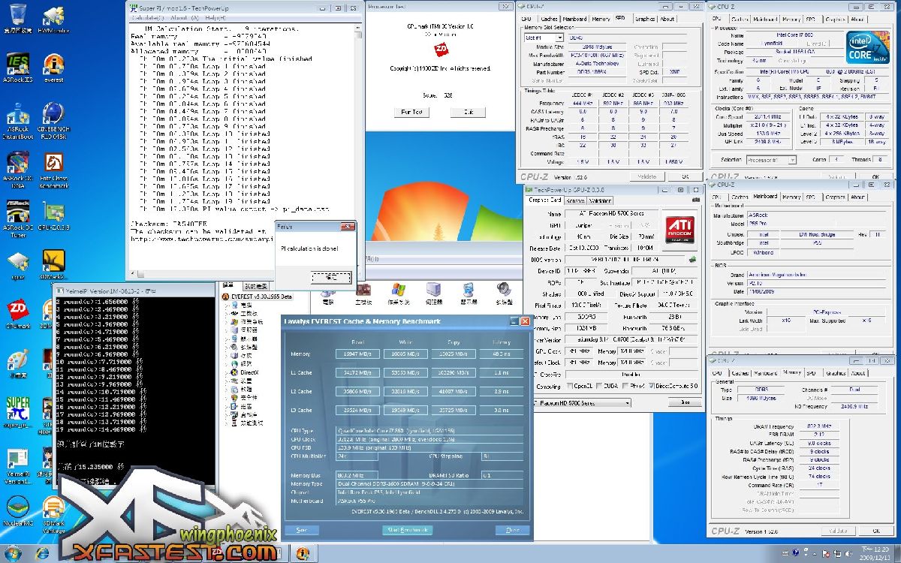Select the Fritz Chess Benchmark desktop icon
The image size is (901, 563).
[53, 171]
